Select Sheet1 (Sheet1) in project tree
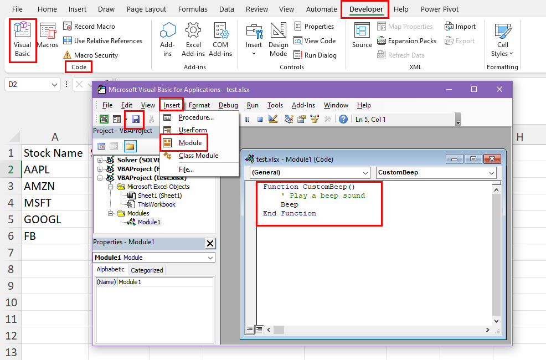Viewport: 546px width, 360px height. pyautogui.click(x=160, y=196)
